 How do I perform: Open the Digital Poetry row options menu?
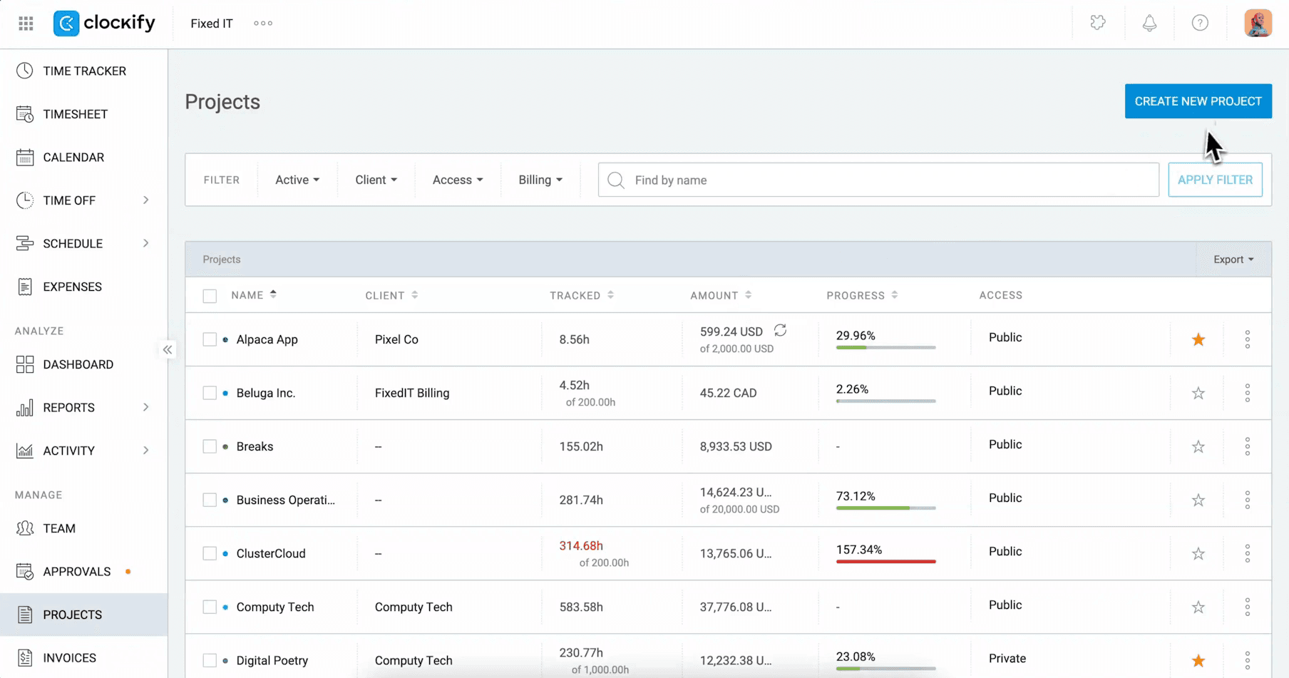(x=1248, y=660)
